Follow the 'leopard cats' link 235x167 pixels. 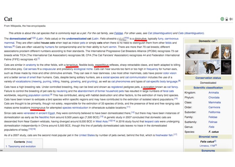point(152,121)
